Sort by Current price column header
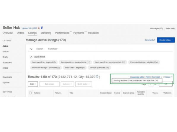The width and height of the screenshot is (177, 132). coord(128,93)
